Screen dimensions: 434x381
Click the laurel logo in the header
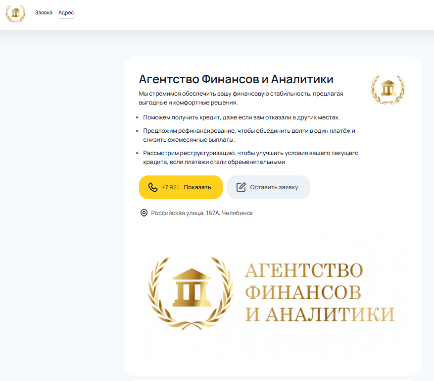(15, 13)
